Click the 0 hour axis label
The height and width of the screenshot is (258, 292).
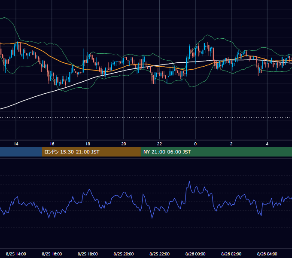point(195,144)
